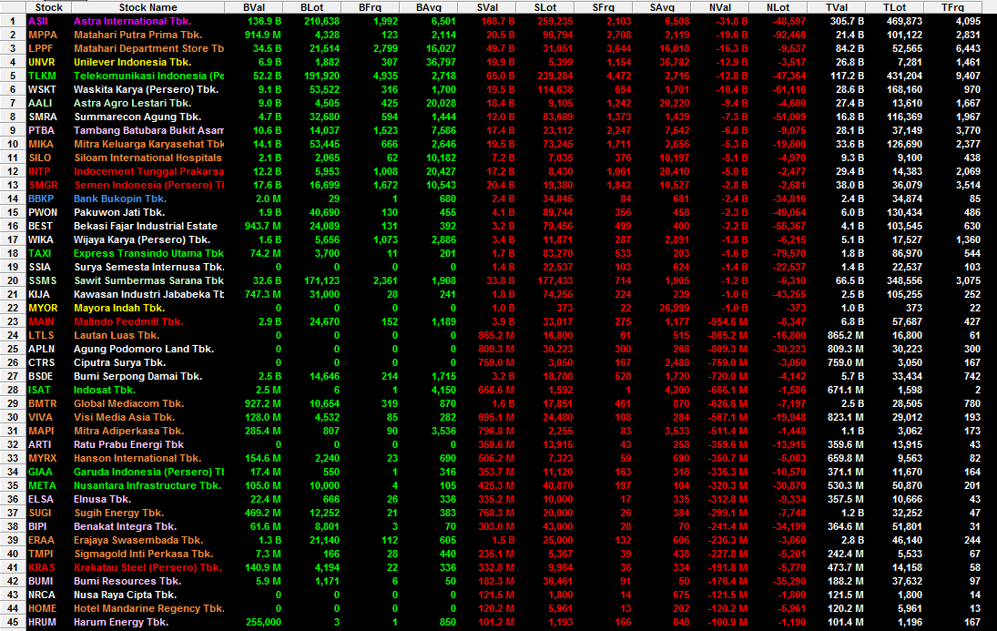997x631 pixels.
Task: Click Visi Media Asia Tbk. name
Action: coord(125,418)
